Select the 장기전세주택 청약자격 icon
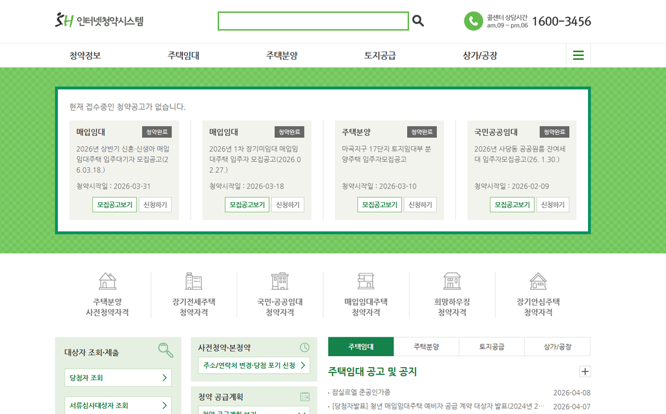 click(193, 281)
